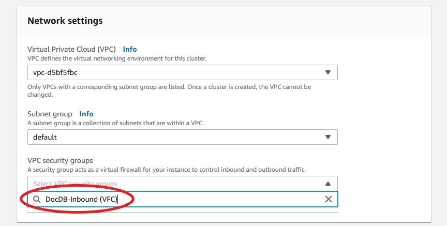Click the vpc-d5bf5fbc dropdown arrow icon

coord(327,72)
